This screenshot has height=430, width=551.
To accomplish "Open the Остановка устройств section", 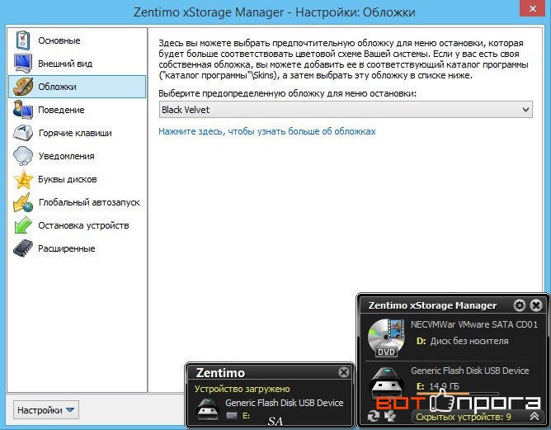I will tap(77, 225).
